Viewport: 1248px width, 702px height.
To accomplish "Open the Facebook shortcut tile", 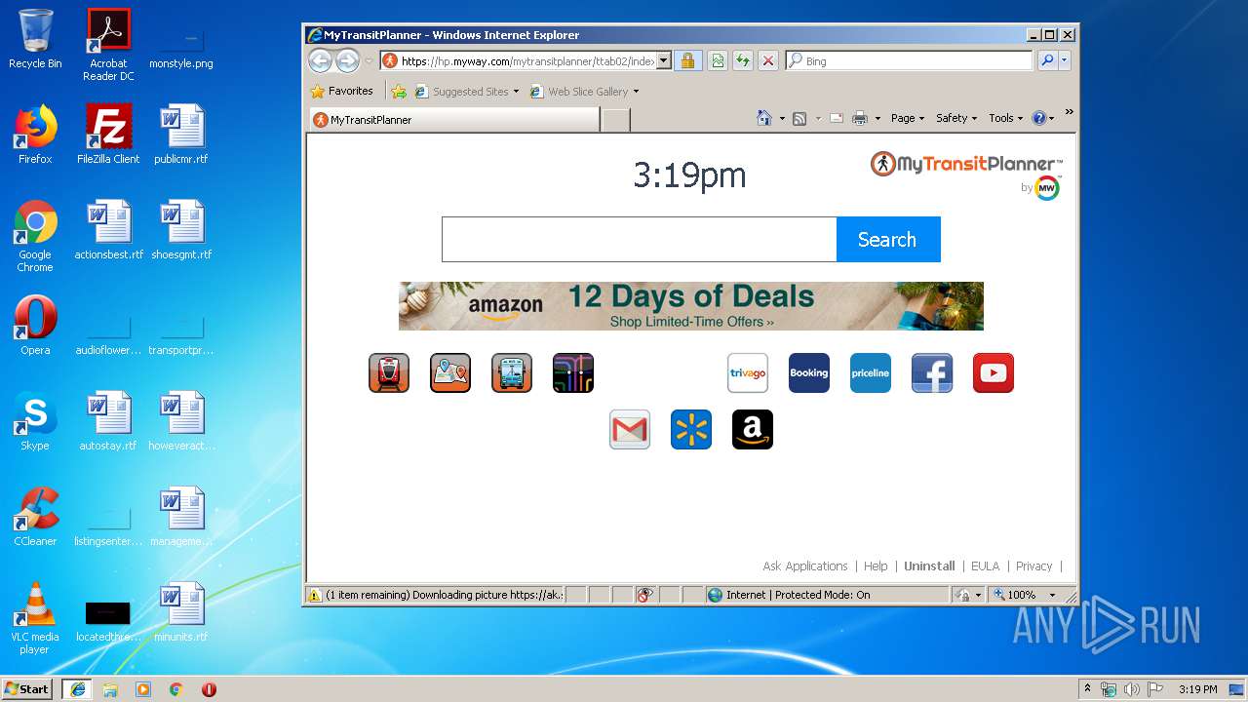I will click(x=932, y=372).
